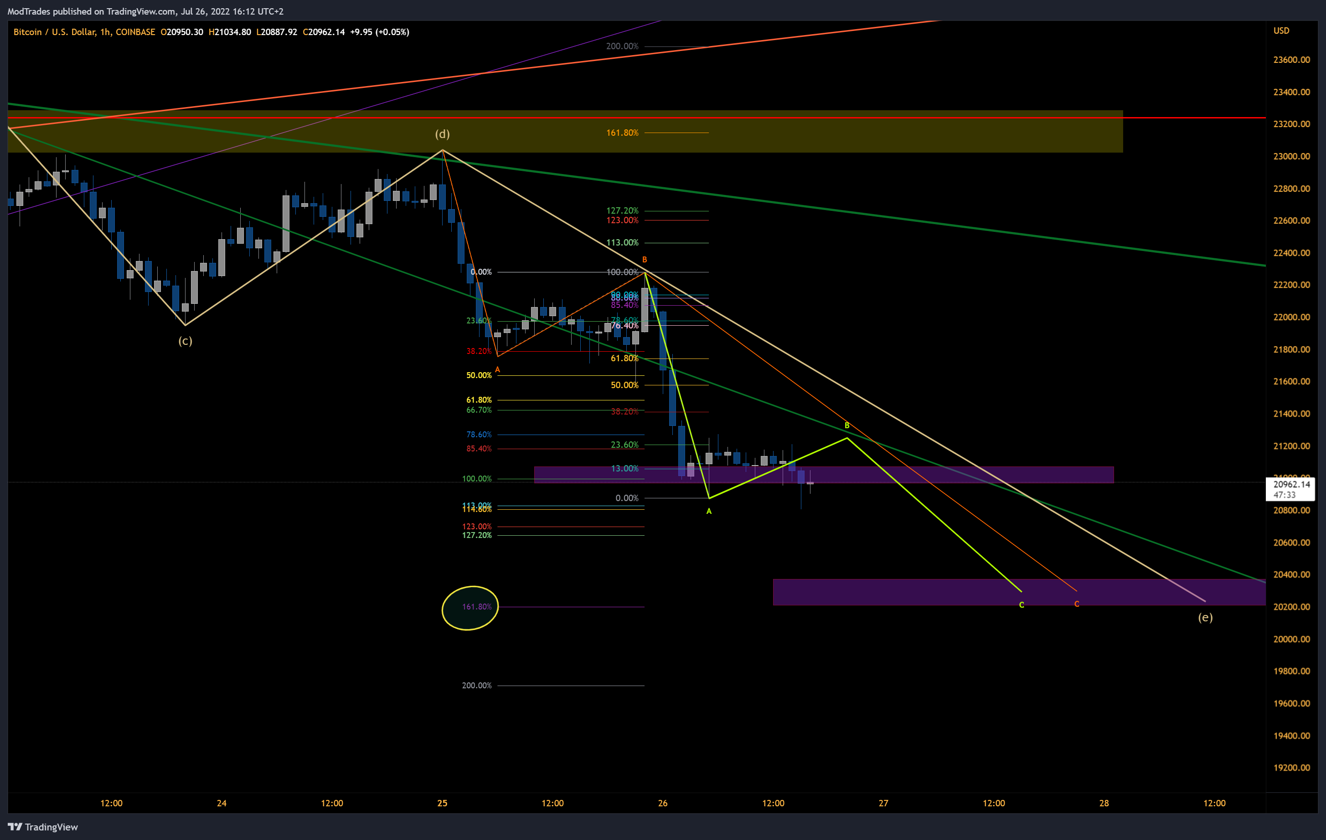Select the yellow-green B wave label

(x=847, y=425)
